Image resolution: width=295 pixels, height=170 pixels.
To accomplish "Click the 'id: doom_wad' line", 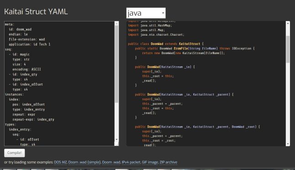I will [x=20, y=29].
